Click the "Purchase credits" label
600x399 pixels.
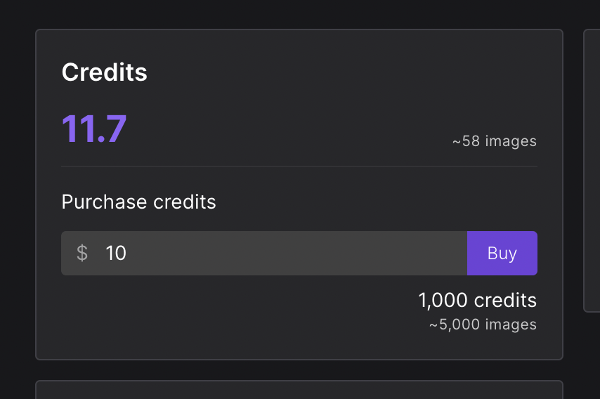pos(139,202)
